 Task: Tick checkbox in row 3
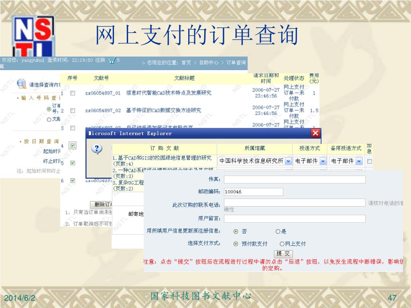(73, 128)
